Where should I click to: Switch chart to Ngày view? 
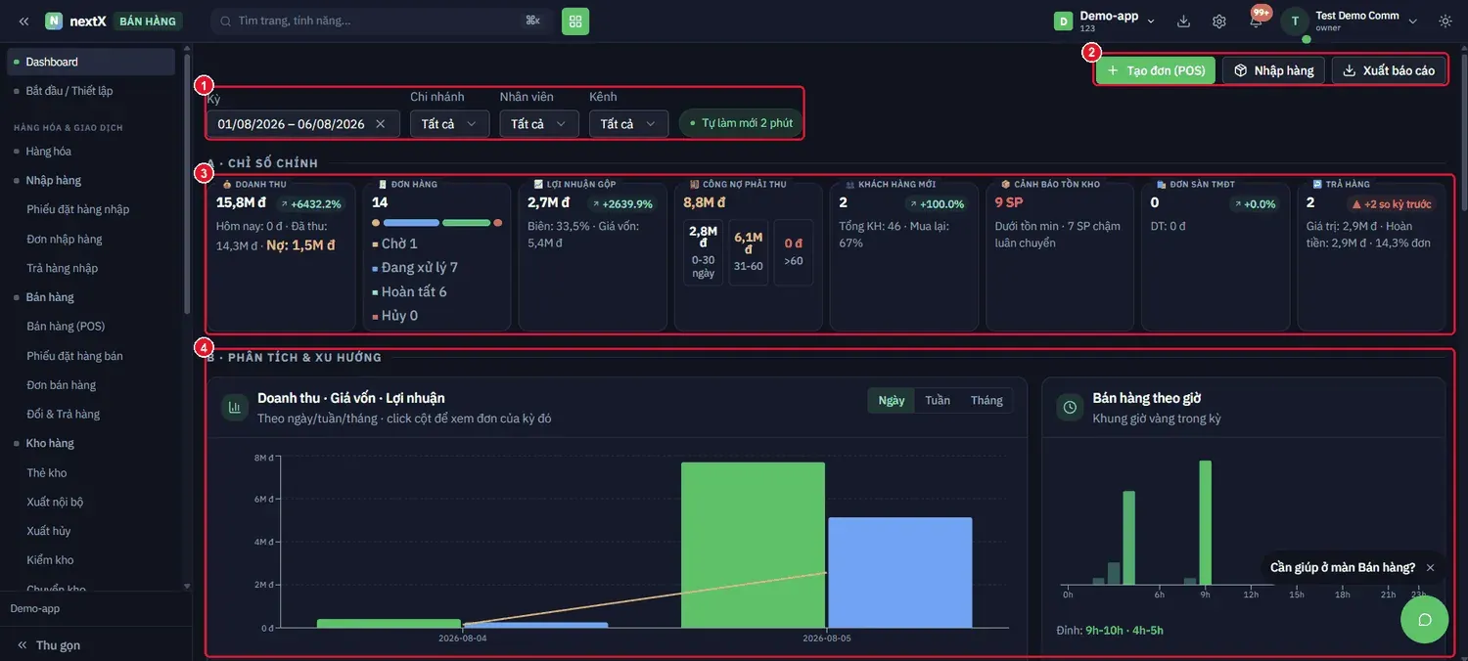point(892,400)
